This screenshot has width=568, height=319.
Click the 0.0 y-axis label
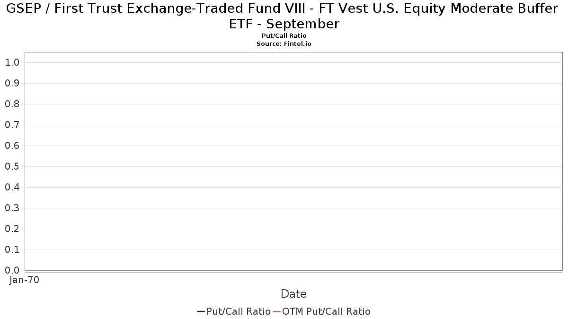point(12,270)
